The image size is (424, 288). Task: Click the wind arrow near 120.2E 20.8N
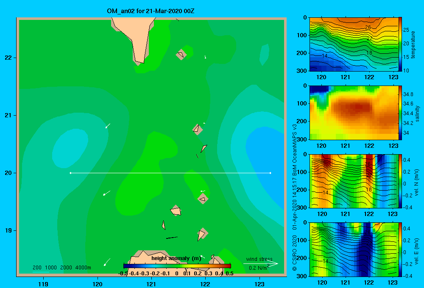pyautogui.click(x=108, y=126)
